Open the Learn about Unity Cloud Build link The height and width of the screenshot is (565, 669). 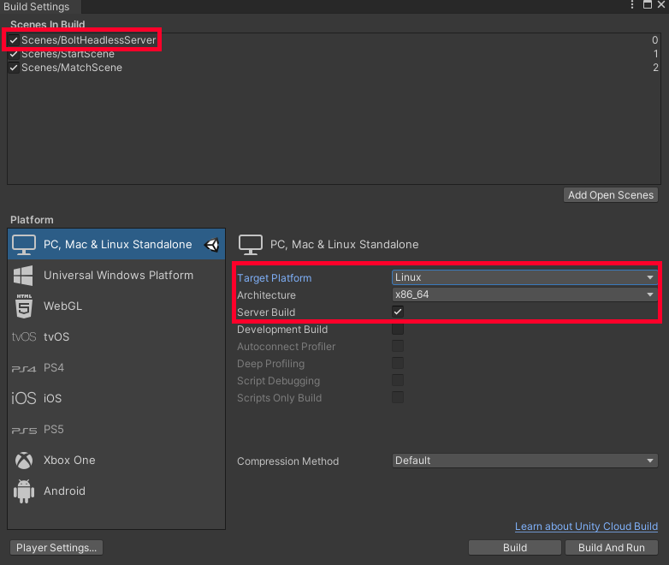pos(586,526)
